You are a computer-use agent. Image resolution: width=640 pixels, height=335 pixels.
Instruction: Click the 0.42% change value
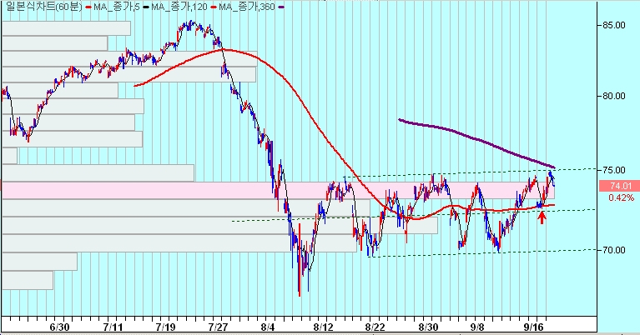click(x=621, y=197)
